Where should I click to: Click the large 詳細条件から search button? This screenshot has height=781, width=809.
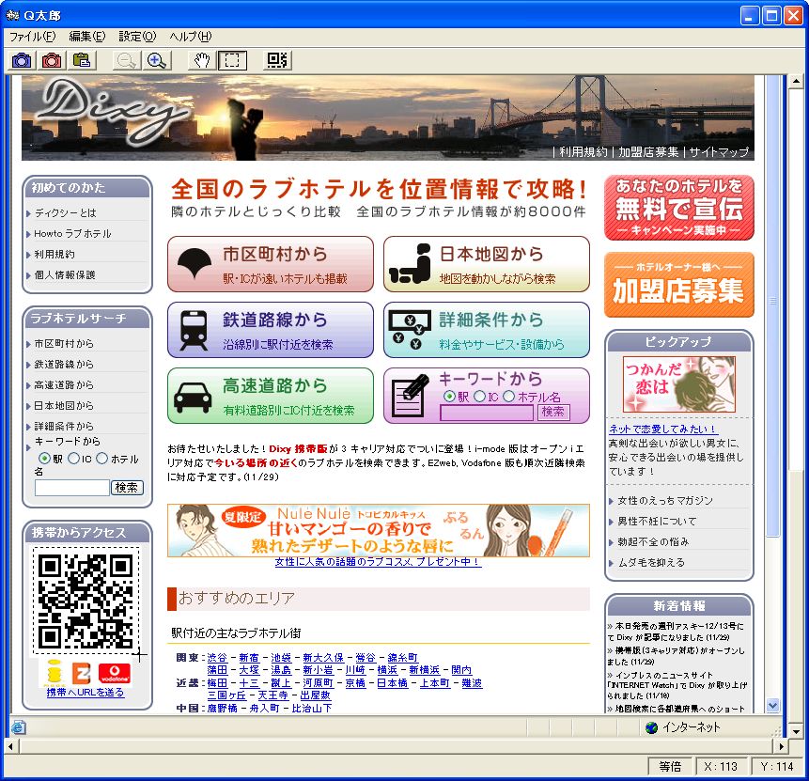point(487,330)
